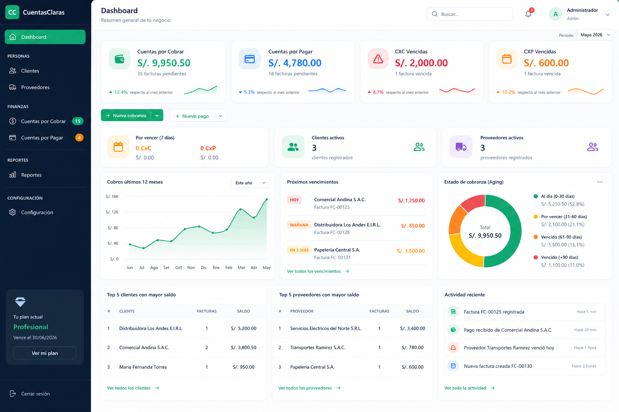This screenshot has width=619, height=412.
Task: Click the purple users outline icon in Proveedores activos card
Action: [592, 147]
